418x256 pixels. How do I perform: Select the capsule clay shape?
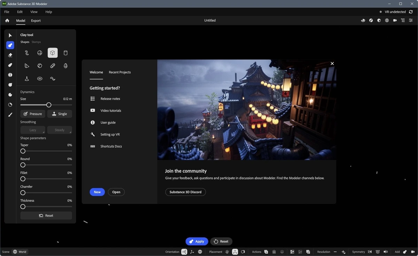pos(53,66)
